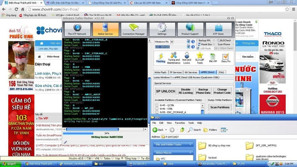
Task: Switch to the TP Services tab
Action: tap(175, 72)
